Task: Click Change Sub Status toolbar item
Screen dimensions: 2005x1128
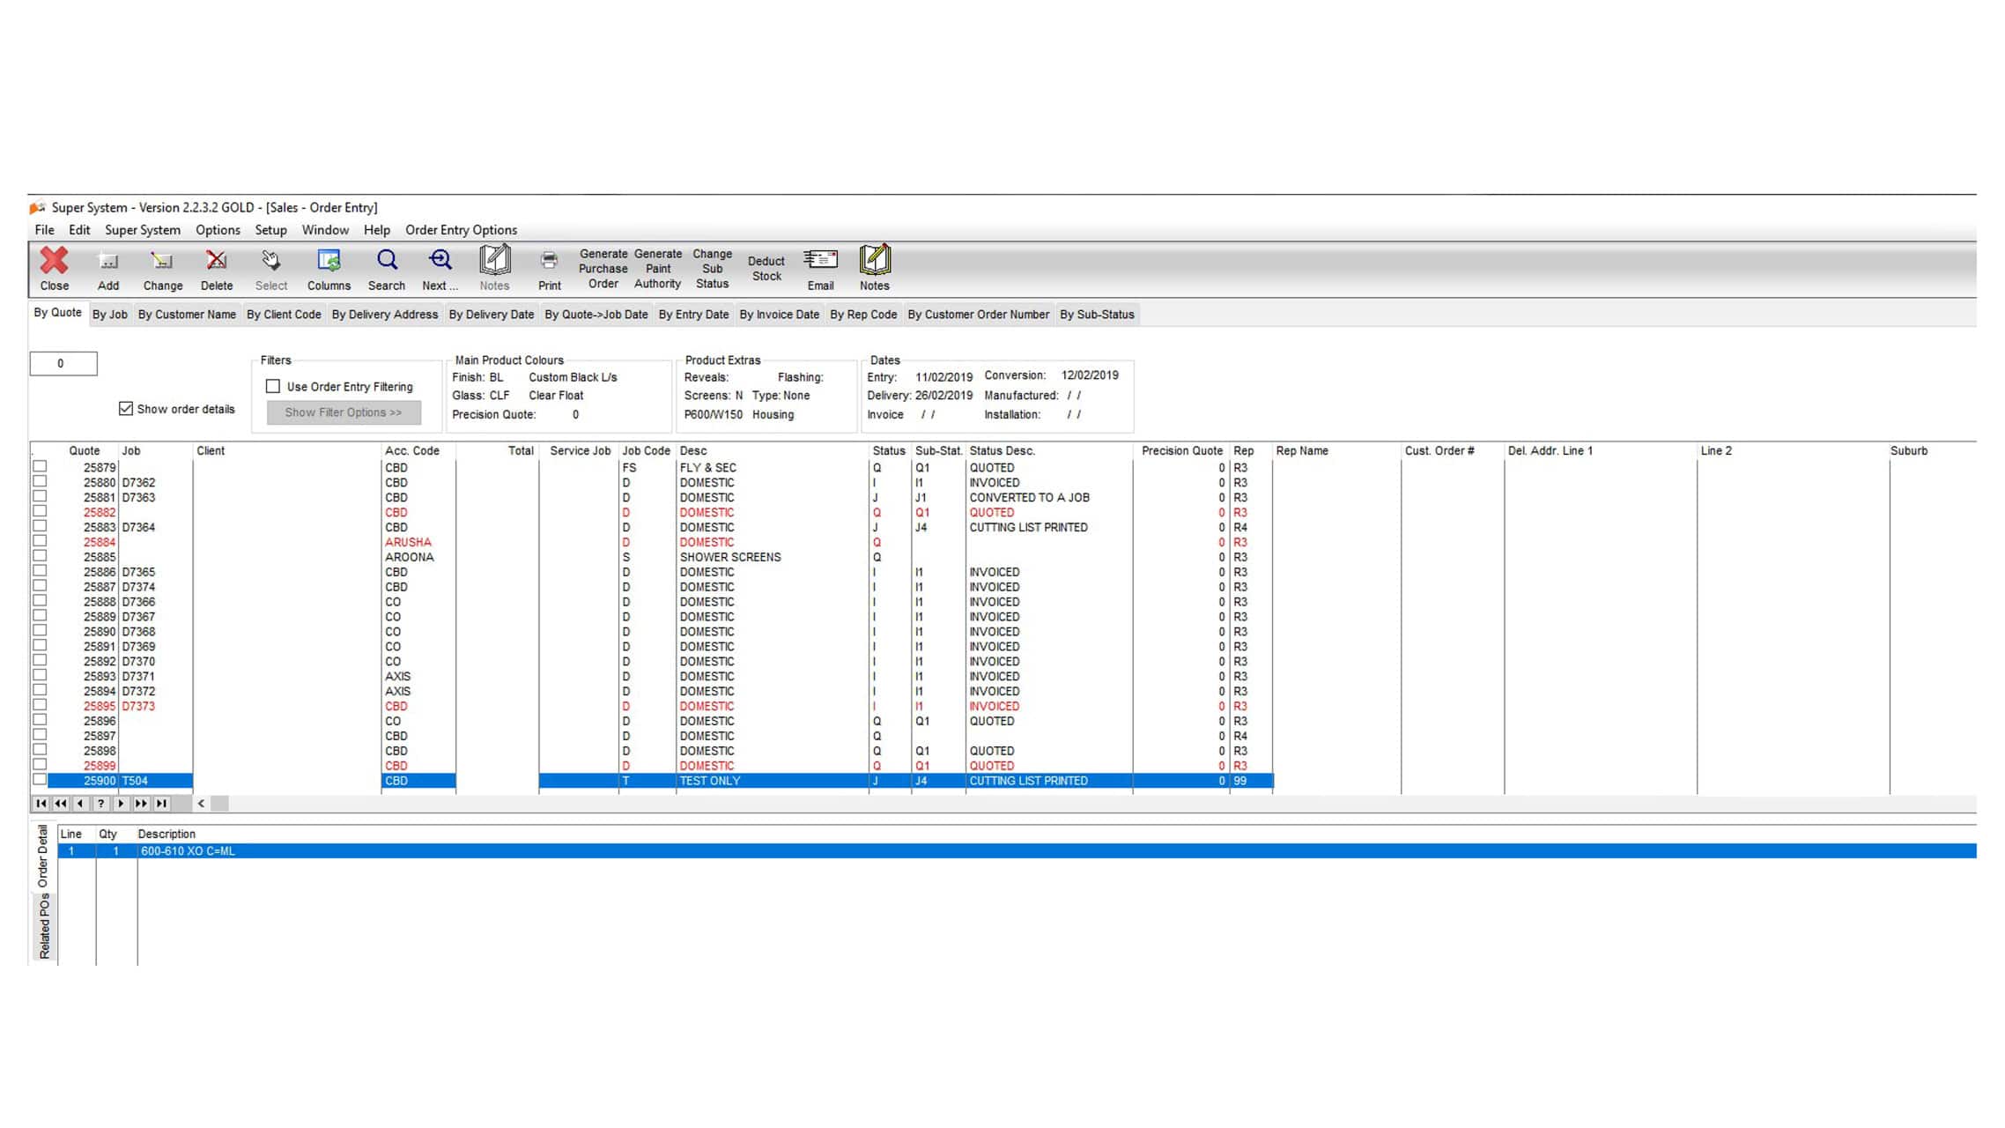Action: [x=712, y=269]
